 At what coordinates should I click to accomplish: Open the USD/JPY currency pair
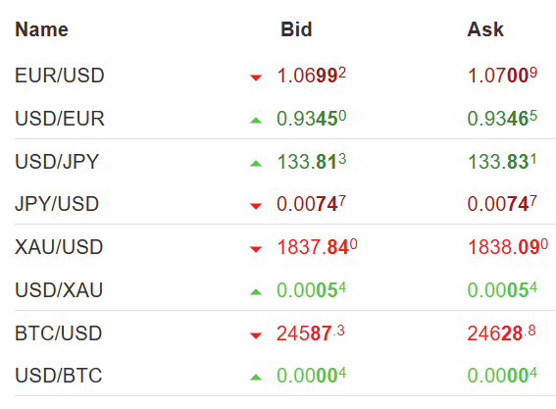(57, 162)
